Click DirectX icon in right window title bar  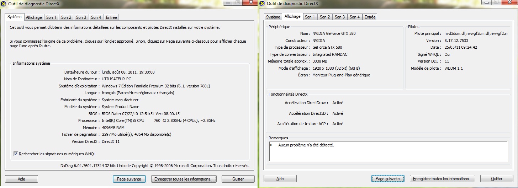tap(263, 4)
